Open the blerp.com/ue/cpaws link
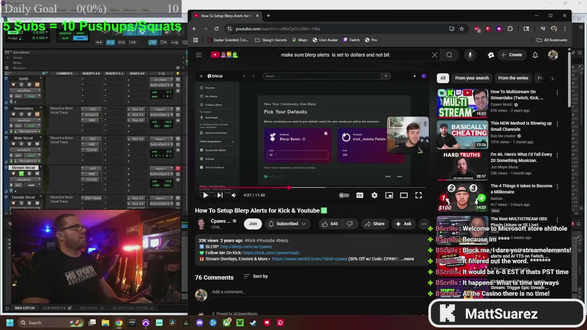Image resolution: width=587 pixels, height=330 pixels. click(246, 247)
